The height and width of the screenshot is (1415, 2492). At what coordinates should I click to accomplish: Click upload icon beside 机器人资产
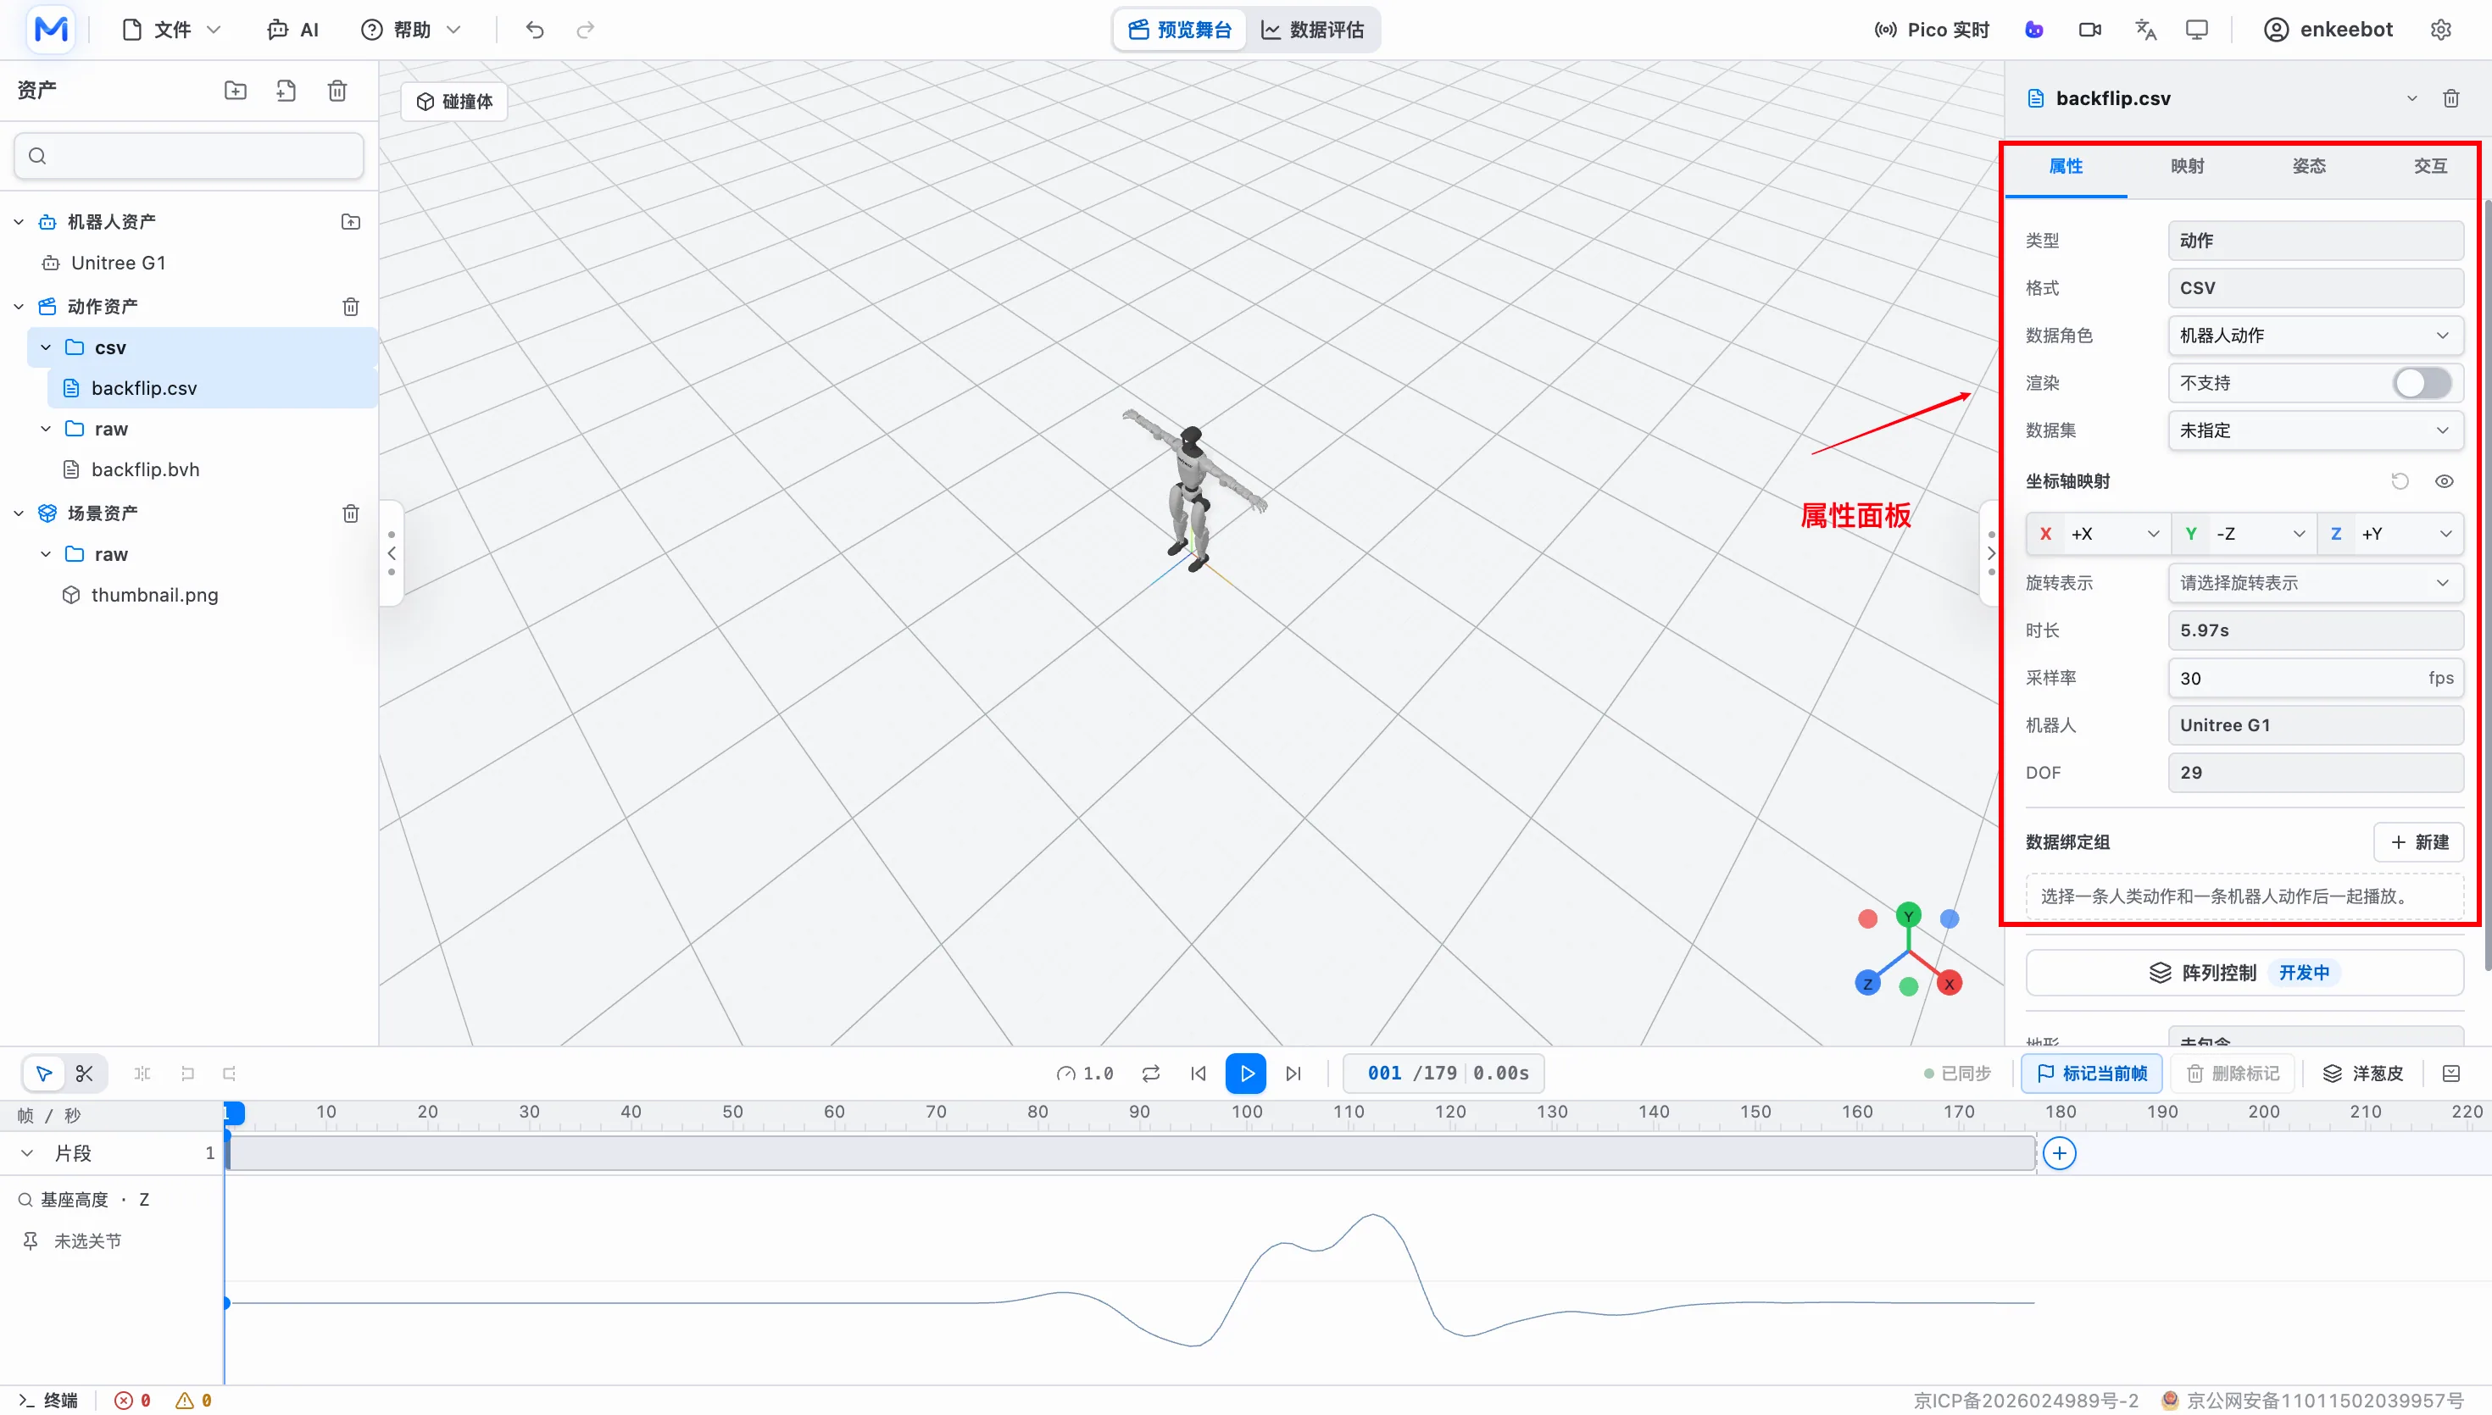351,222
